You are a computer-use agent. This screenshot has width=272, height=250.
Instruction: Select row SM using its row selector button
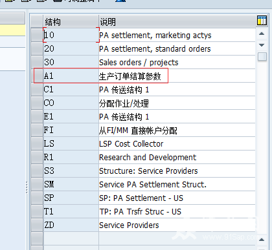click(x=37, y=184)
